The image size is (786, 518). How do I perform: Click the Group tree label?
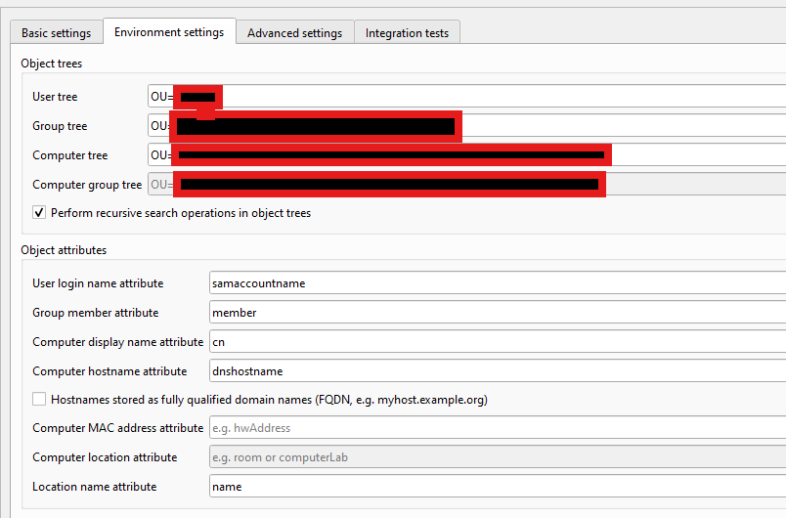(60, 126)
